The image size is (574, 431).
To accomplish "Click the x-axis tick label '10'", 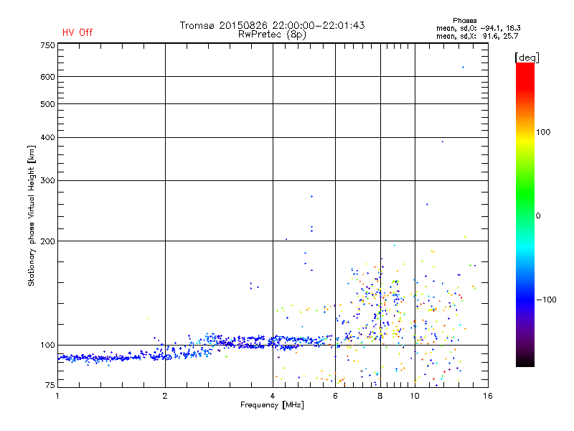I will [415, 396].
